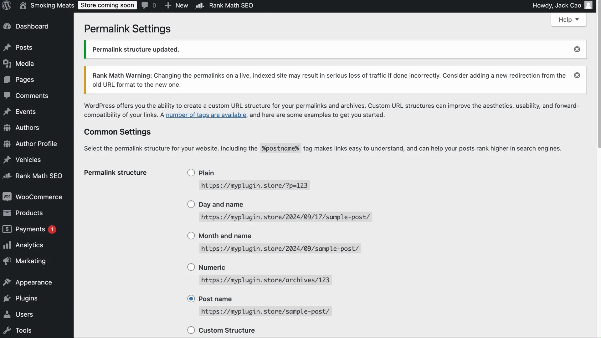Dismiss the Rank Math Warning notice
Screen dimensions: 601x338
pos(577,75)
